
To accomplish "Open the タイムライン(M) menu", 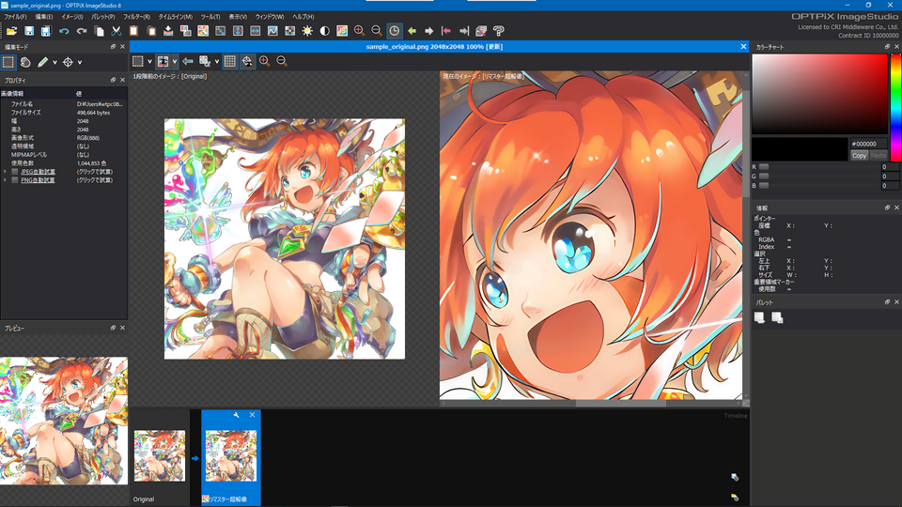I will point(176,17).
